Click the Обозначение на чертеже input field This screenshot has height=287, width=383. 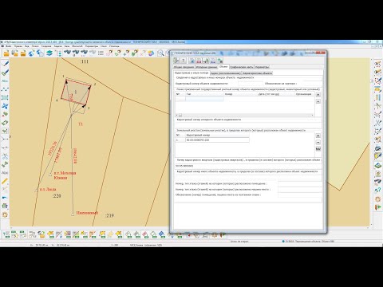tap(312, 84)
